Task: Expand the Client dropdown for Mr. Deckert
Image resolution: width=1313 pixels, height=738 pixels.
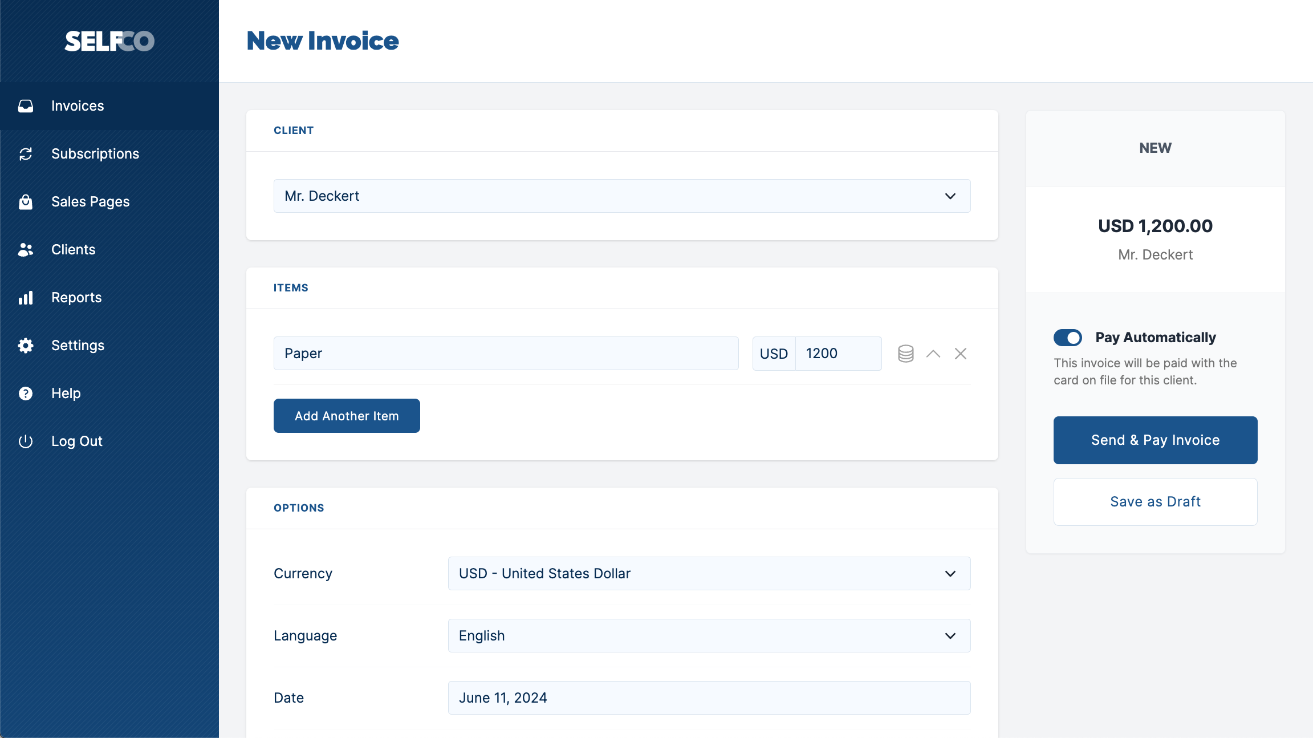Action: [950, 196]
